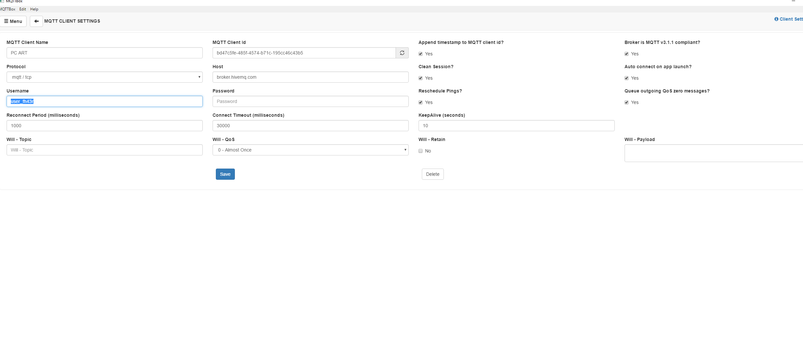Click into the Password field
Image resolution: width=803 pixels, height=346 pixels.
310,101
